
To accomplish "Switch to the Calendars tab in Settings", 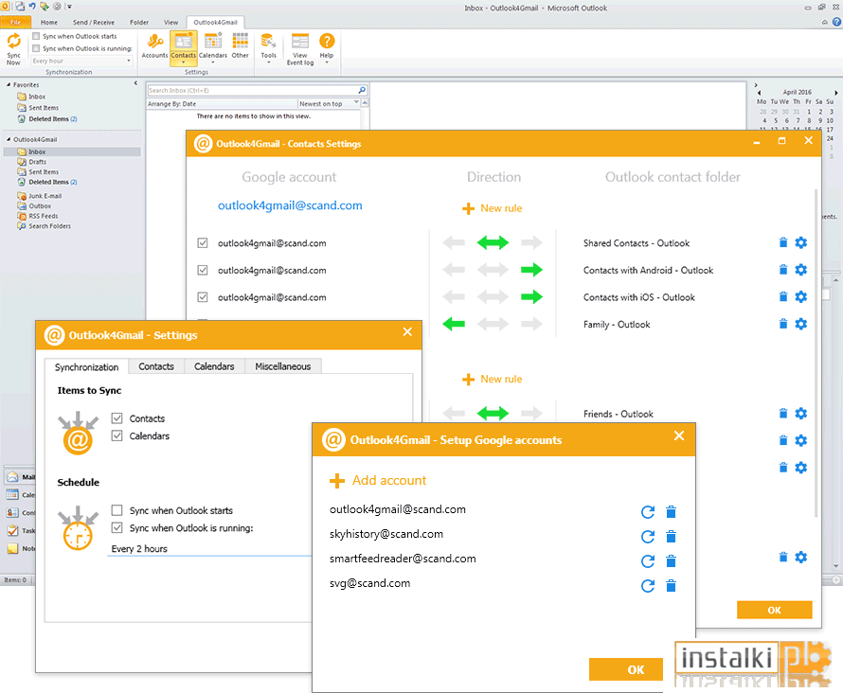I will (x=214, y=366).
